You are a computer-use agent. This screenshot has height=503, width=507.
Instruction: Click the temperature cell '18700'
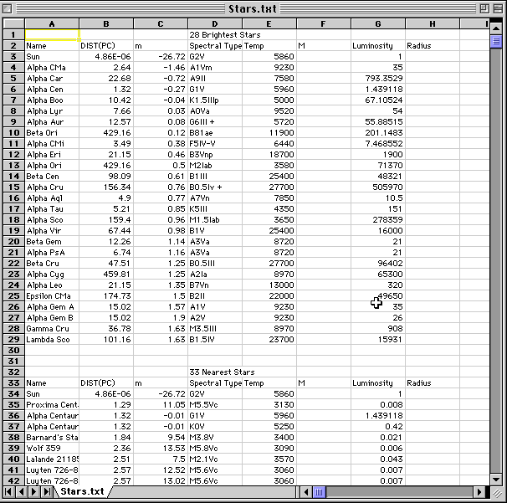269,155
